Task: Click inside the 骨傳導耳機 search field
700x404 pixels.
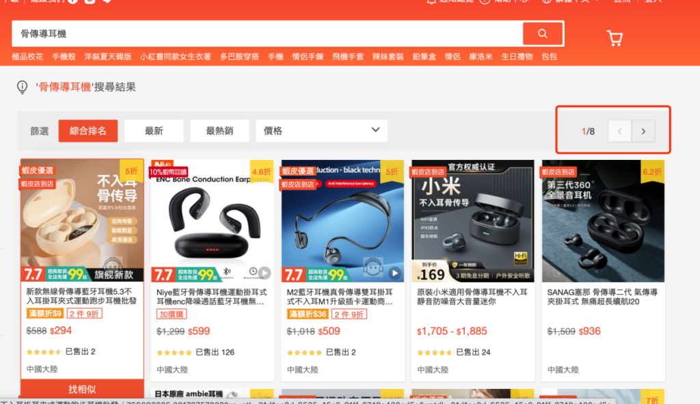Action: coord(267,33)
